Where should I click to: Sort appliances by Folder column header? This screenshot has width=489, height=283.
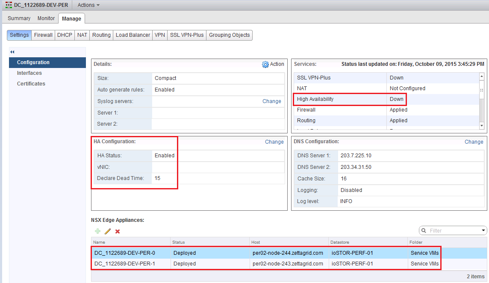coord(448,242)
